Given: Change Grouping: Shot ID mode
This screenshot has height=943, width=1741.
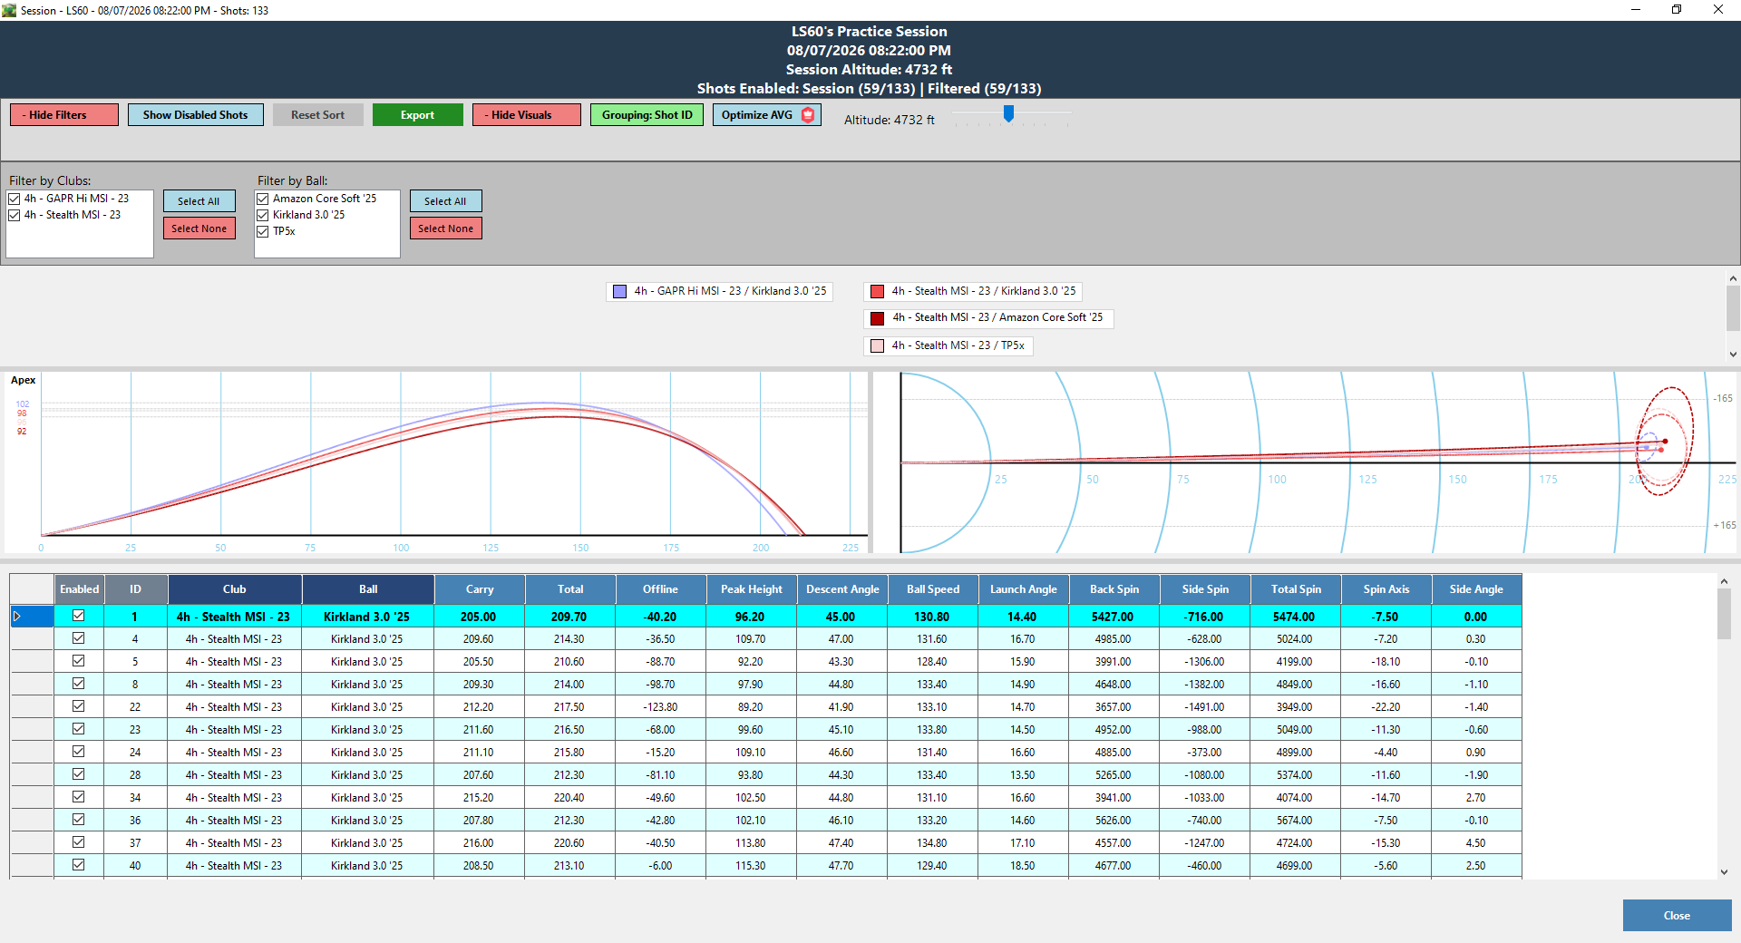Looking at the screenshot, I should [x=647, y=114].
